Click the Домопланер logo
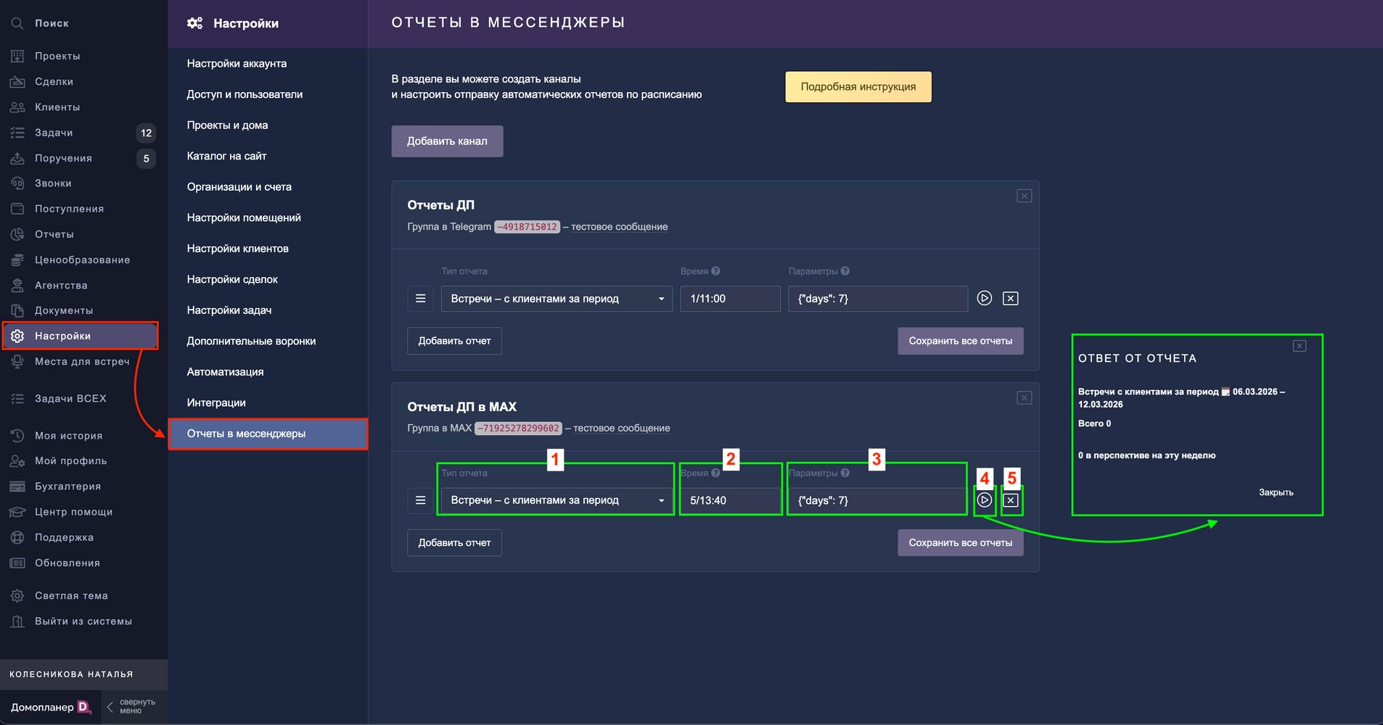The width and height of the screenshot is (1383, 725). 51,707
